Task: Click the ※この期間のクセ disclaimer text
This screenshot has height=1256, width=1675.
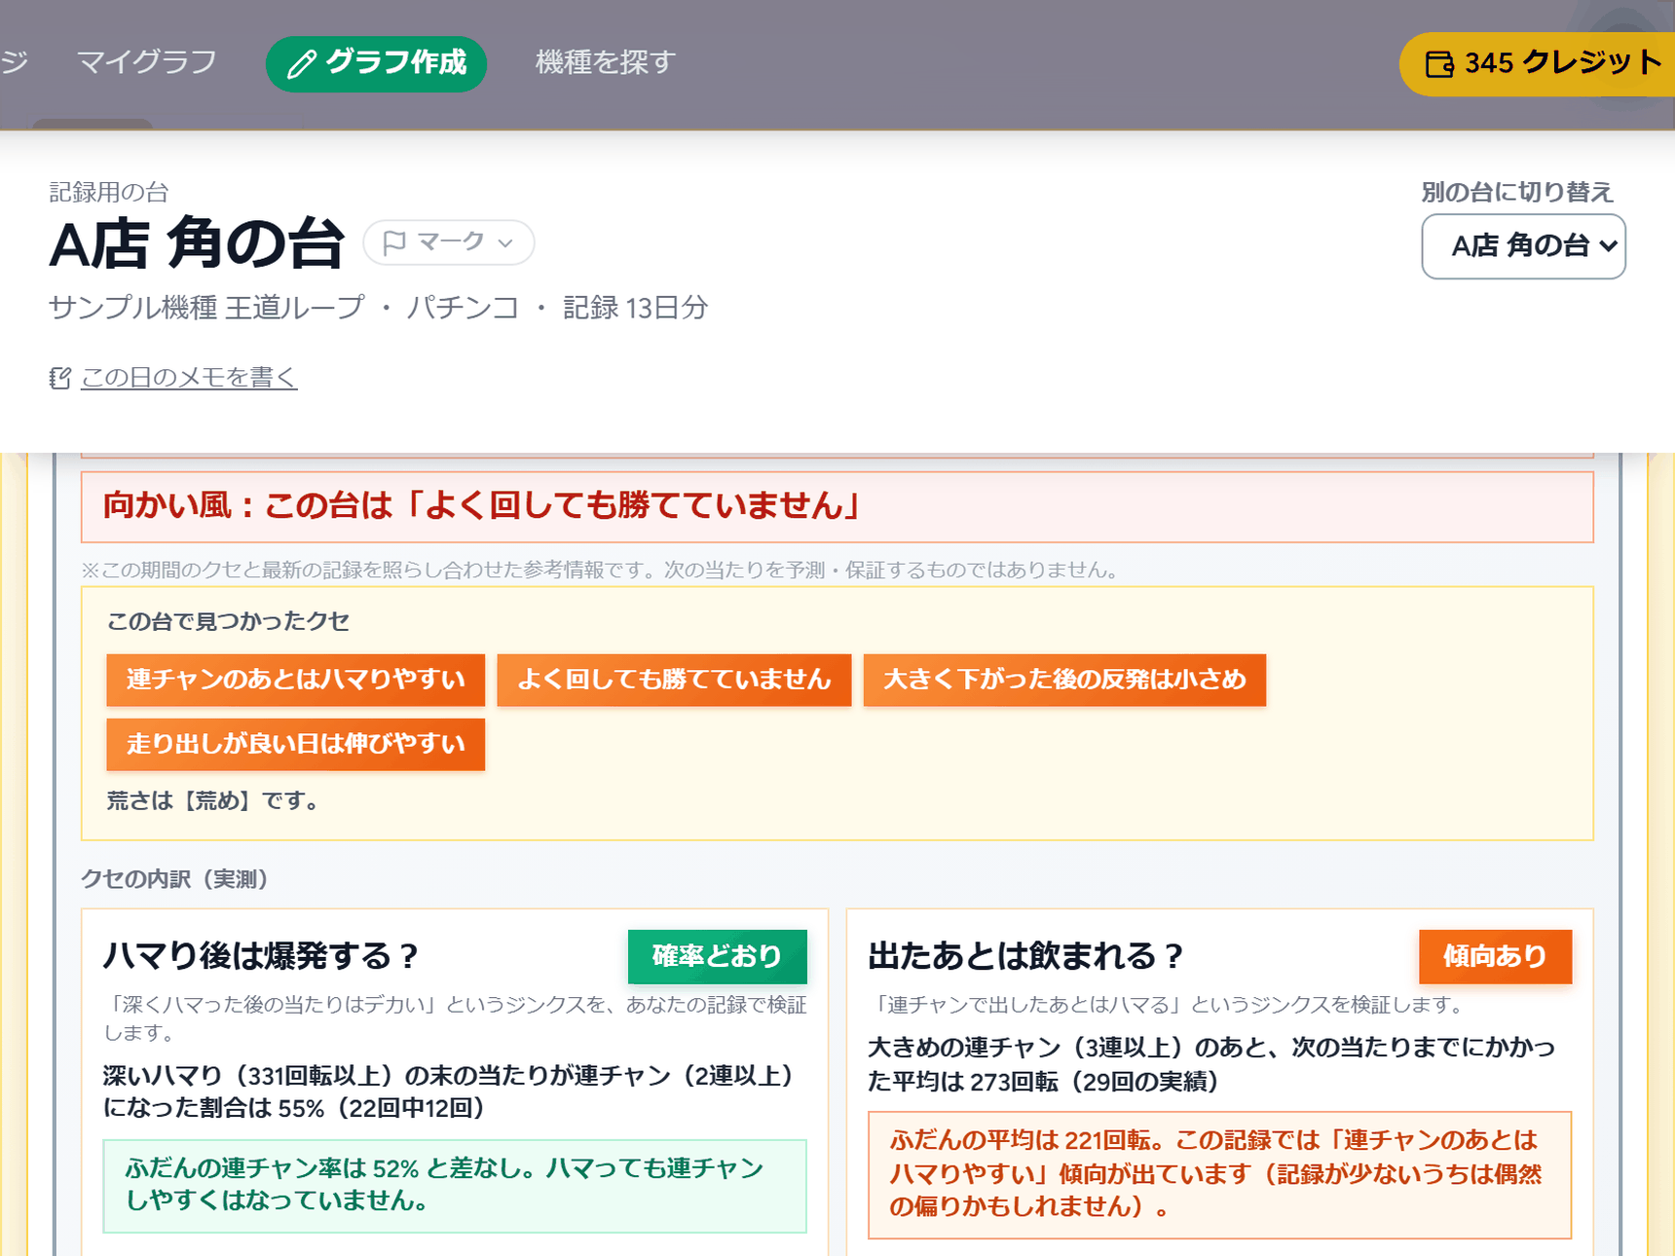Action: [x=601, y=570]
